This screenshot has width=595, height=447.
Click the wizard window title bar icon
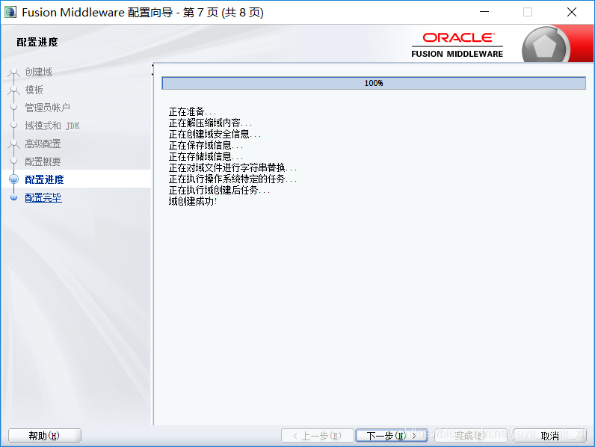click(x=10, y=12)
